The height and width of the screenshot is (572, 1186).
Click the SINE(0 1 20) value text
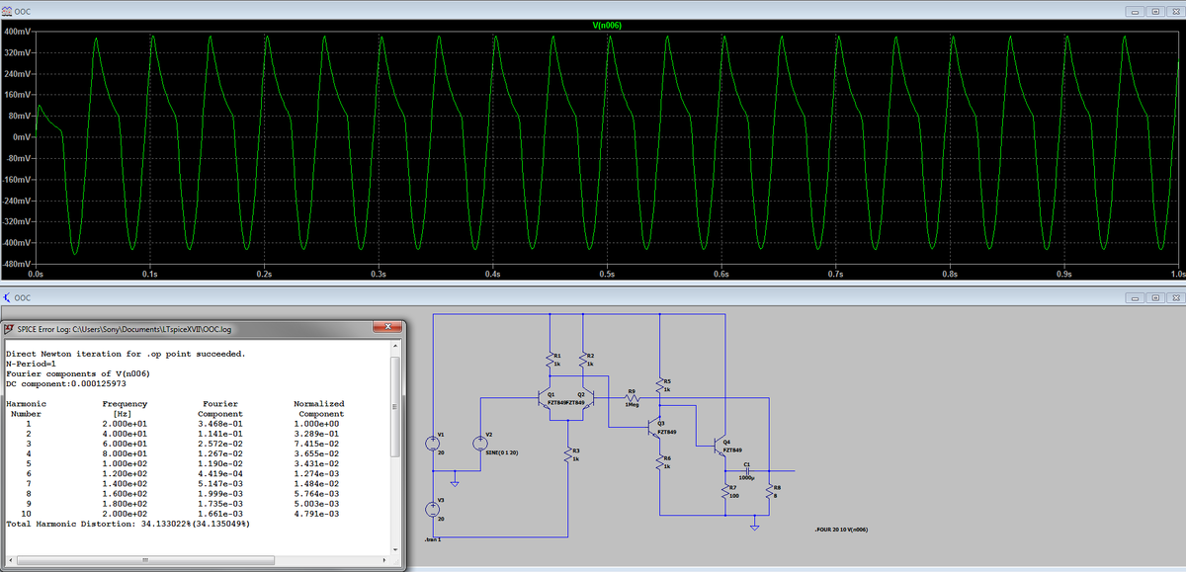[x=502, y=450]
